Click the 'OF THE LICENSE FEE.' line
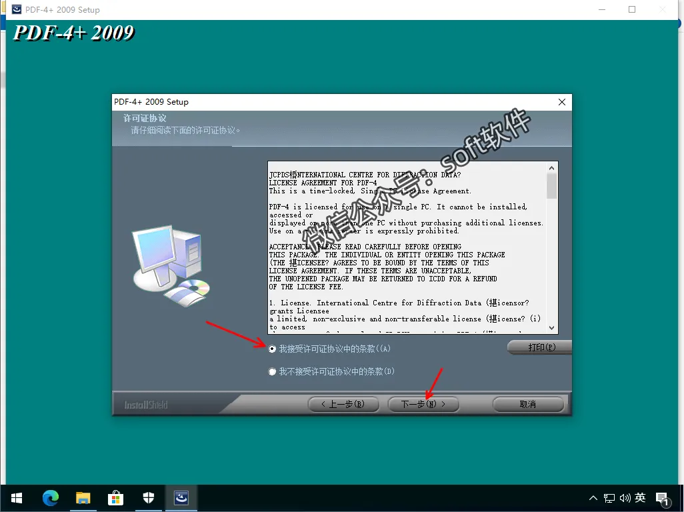This screenshot has height=512, width=684. 306,287
